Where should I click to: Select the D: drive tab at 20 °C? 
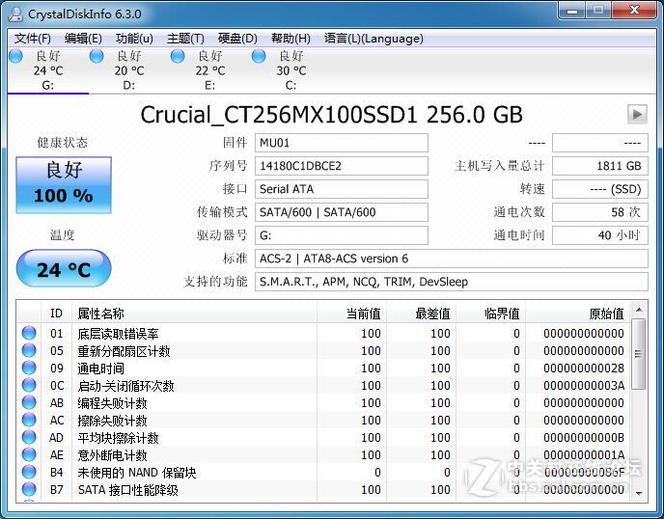pyautogui.click(x=128, y=70)
